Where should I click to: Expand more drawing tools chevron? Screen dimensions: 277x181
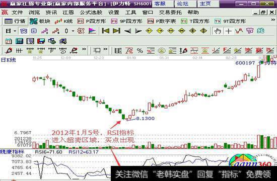(x=84, y=49)
